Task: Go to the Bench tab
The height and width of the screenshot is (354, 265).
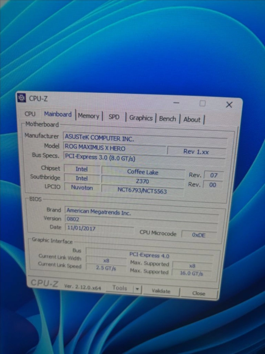Action: 167,119
